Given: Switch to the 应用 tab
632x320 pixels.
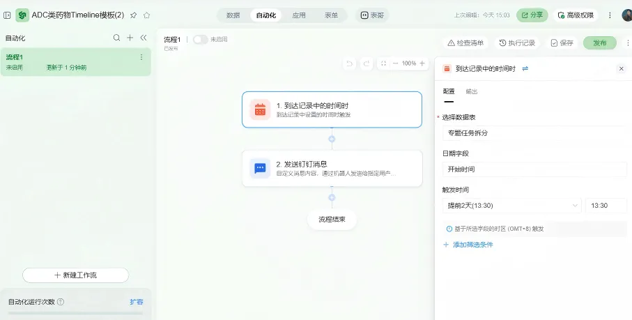Looking at the screenshot, I should [299, 15].
